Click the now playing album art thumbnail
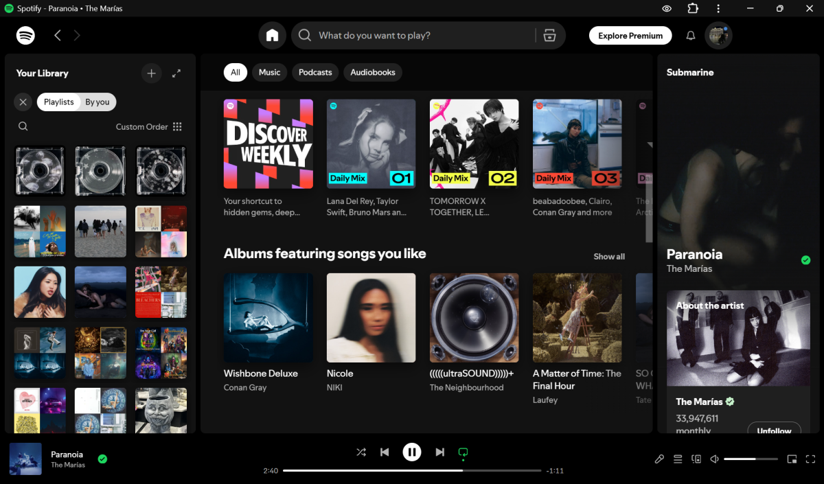Image resolution: width=824 pixels, height=484 pixels. click(25, 459)
